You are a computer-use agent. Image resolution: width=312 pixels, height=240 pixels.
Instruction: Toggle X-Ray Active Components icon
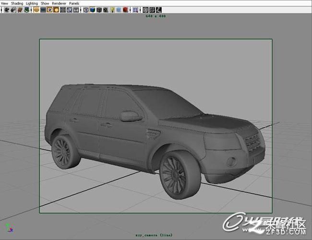click(152, 10)
